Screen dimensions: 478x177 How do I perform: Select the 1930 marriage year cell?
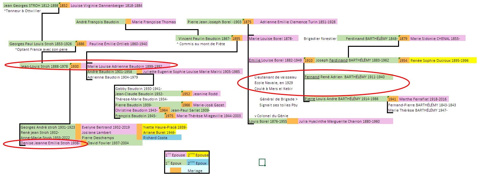[x=75, y=66]
